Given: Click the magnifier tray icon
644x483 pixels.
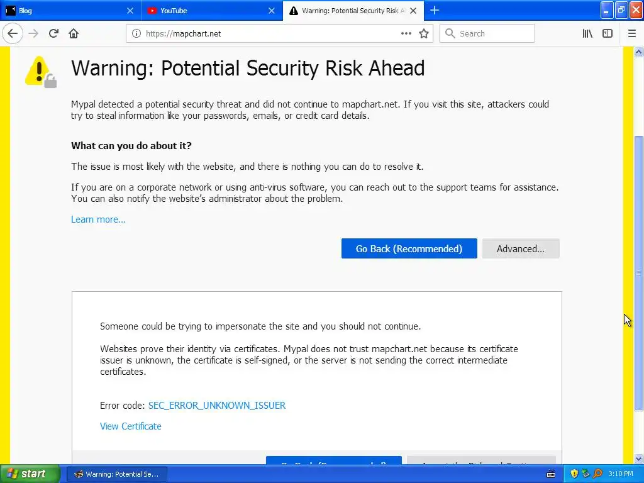Looking at the screenshot, I should pyautogui.click(x=597, y=474).
